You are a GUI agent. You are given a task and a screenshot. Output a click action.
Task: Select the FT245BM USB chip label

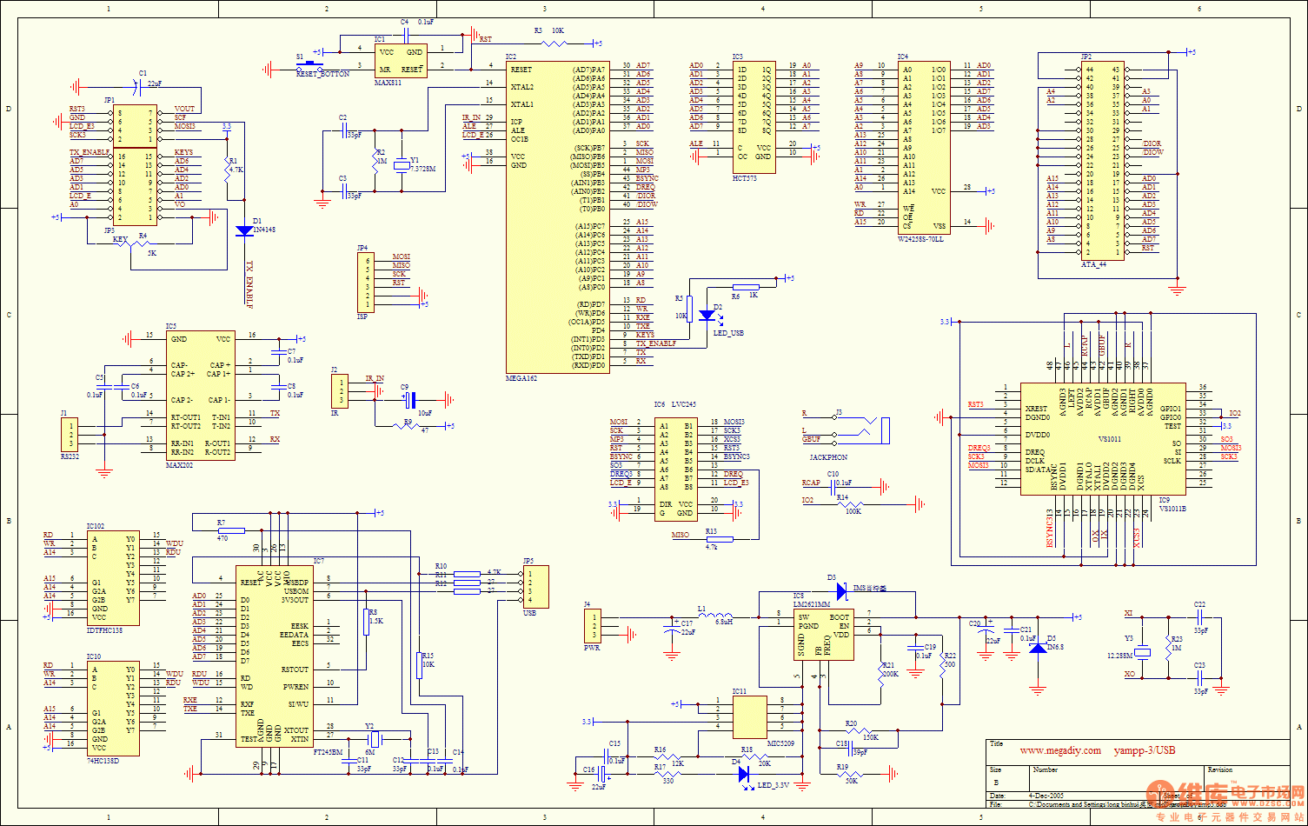(x=328, y=750)
